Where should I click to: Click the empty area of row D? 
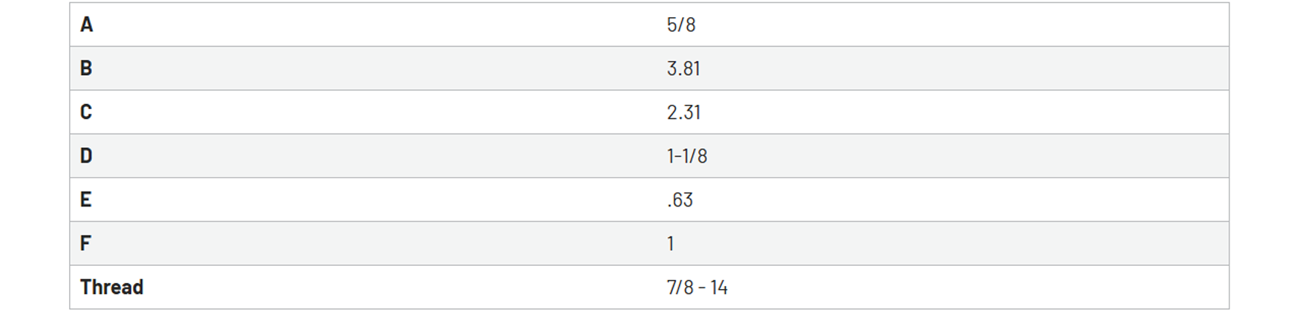click(x=371, y=156)
